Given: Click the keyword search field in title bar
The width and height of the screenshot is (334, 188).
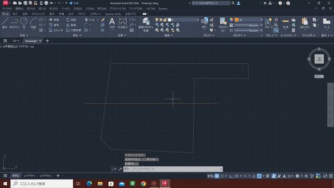Looking at the screenshot, I should tap(211, 3).
